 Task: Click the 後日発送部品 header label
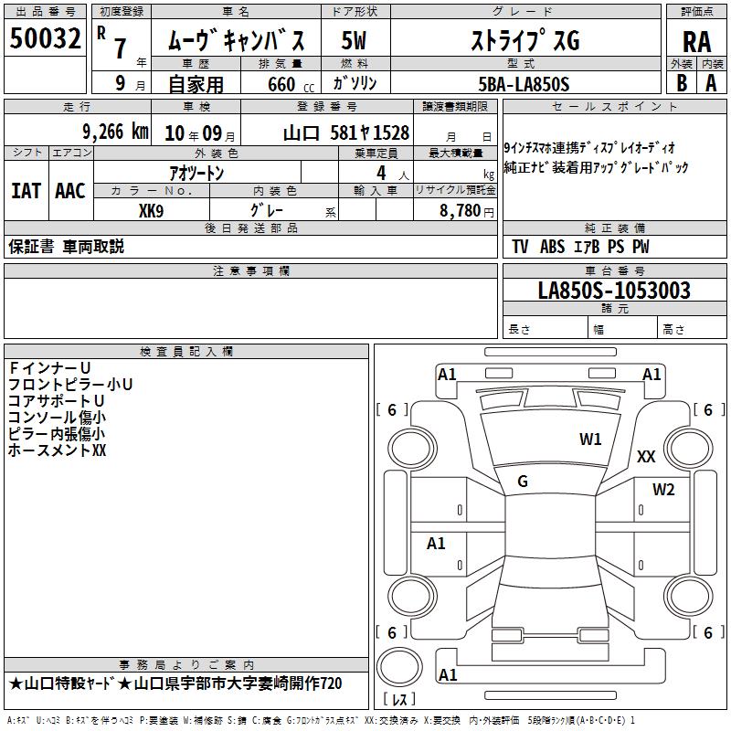pos(250,228)
